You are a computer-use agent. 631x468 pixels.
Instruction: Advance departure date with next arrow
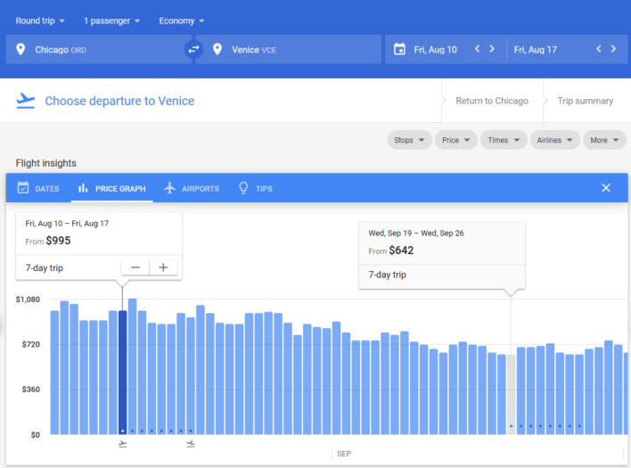tap(492, 49)
